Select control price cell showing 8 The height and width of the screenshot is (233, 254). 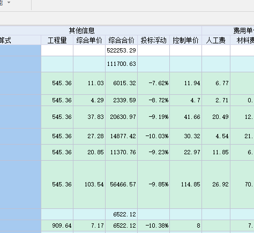186,226
